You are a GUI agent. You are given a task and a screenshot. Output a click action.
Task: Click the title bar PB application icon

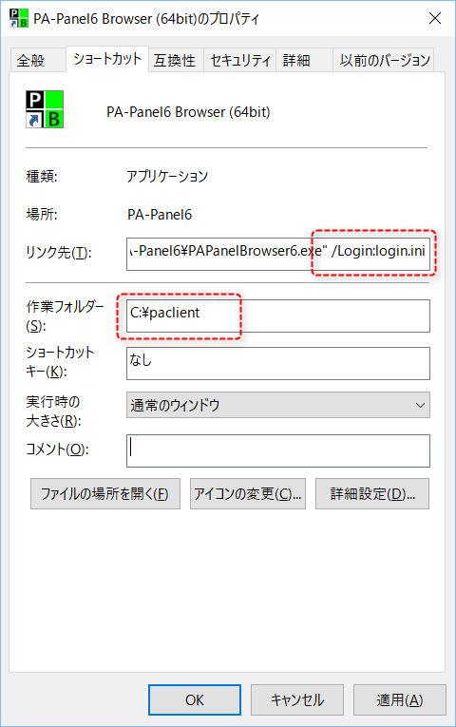(19, 19)
